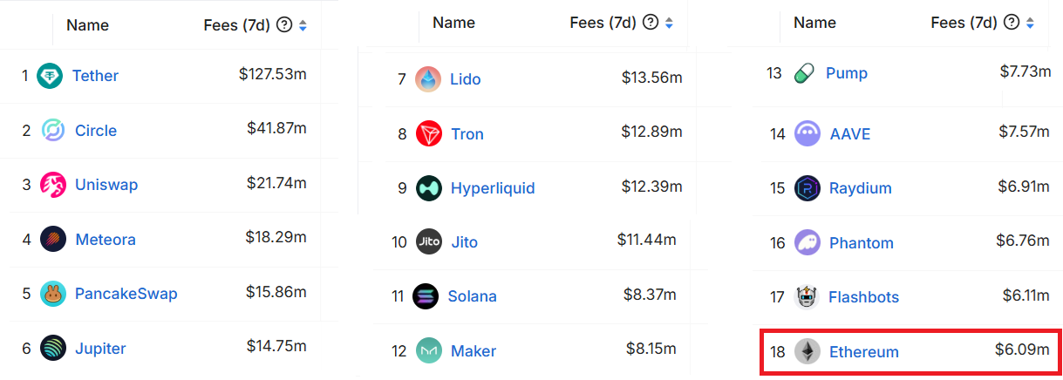Click the Circle protocol logo icon
The height and width of the screenshot is (380, 1063).
[53, 131]
